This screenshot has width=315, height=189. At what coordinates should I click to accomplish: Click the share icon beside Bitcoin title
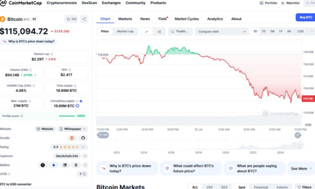pos(84,19)
